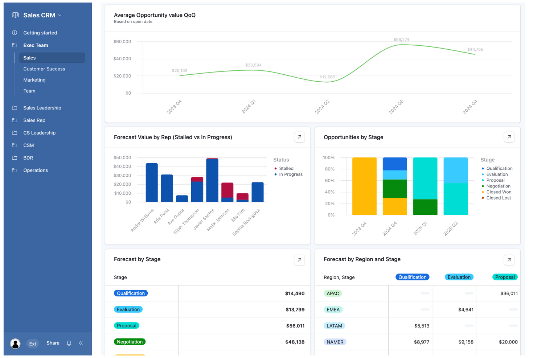Image resolution: width=537 pixels, height=358 pixels.
Task: Click the Sales Leadership folder icon
Action: point(15,108)
